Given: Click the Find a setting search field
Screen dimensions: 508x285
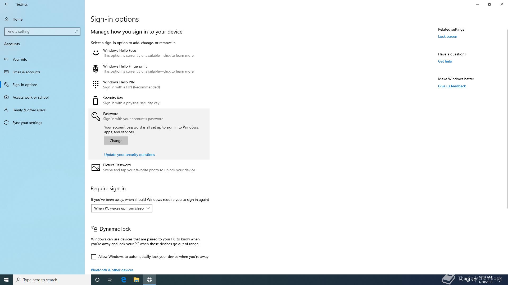Looking at the screenshot, I should pos(42,31).
